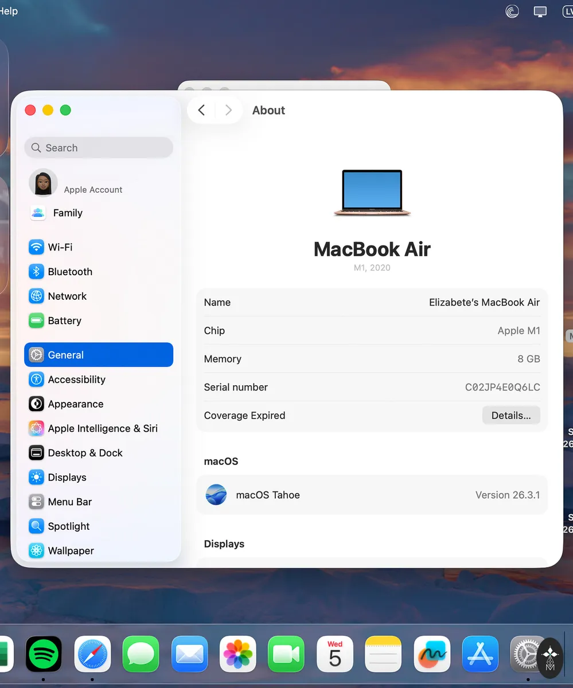
Task: Click Elizabete's MacBook Air name field
Action: pyautogui.click(x=484, y=302)
